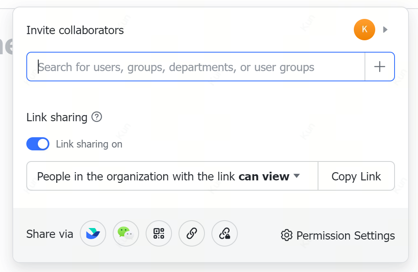The image size is (418, 272).
Task: Share via the WeChat icon
Action: (126, 234)
